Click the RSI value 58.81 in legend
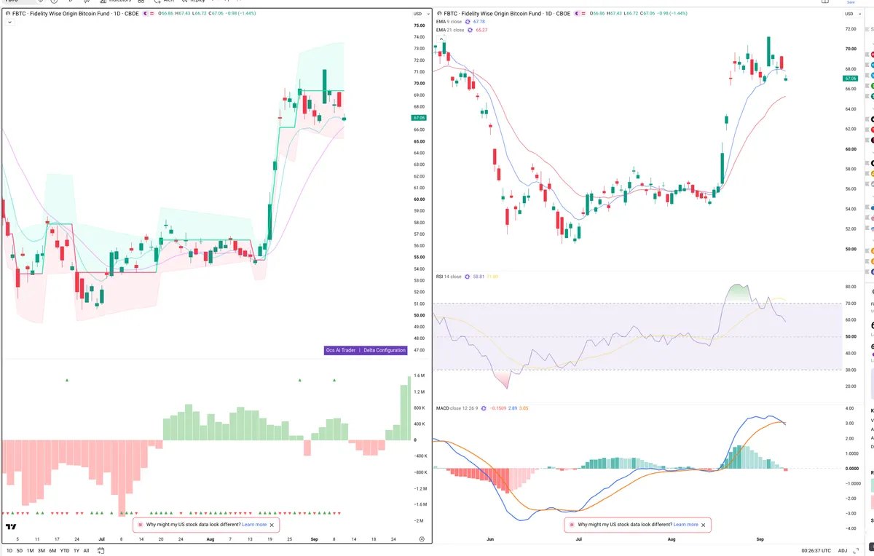Screen dimensions: 874x556 click(x=479, y=277)
